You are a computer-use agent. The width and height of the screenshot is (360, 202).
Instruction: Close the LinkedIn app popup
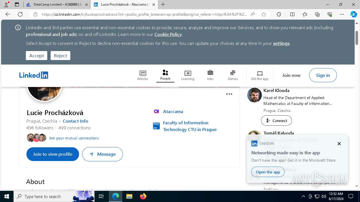[x=339, y=144]
